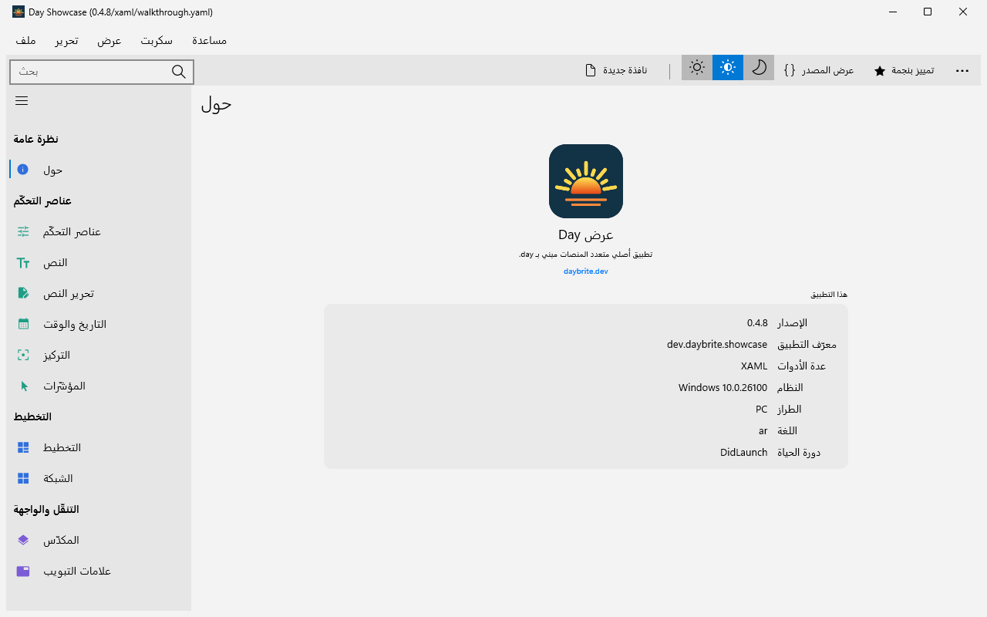Minimize the Day Showcase window
987x617 pixels.
[892, 12]
